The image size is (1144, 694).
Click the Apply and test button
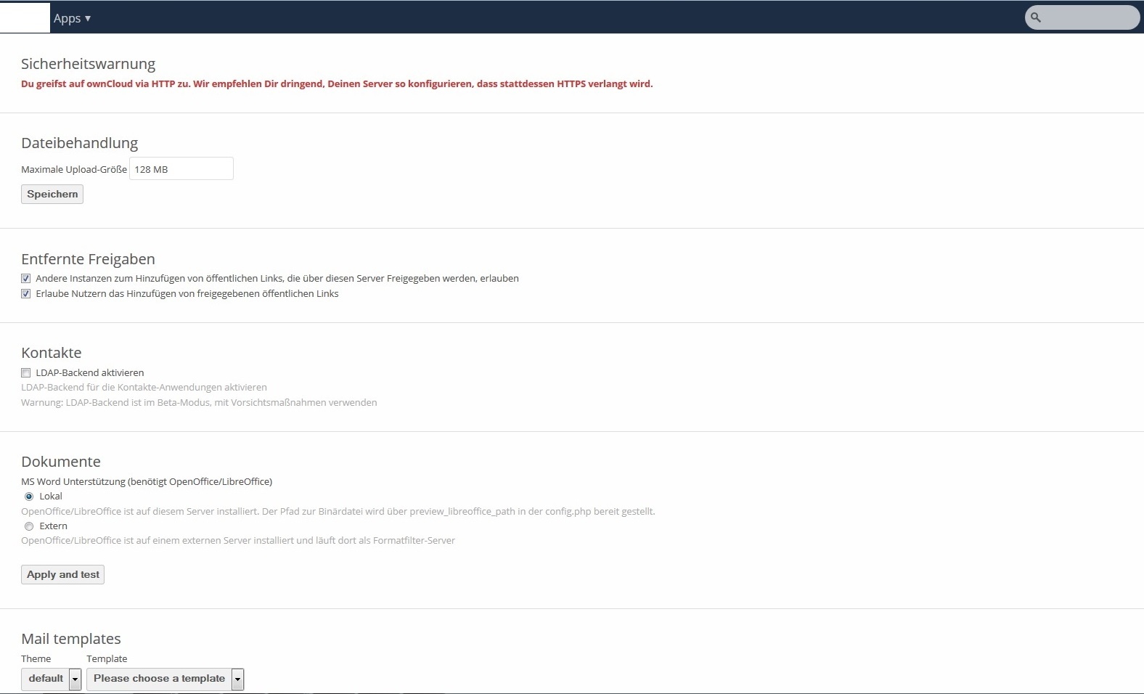63,575
